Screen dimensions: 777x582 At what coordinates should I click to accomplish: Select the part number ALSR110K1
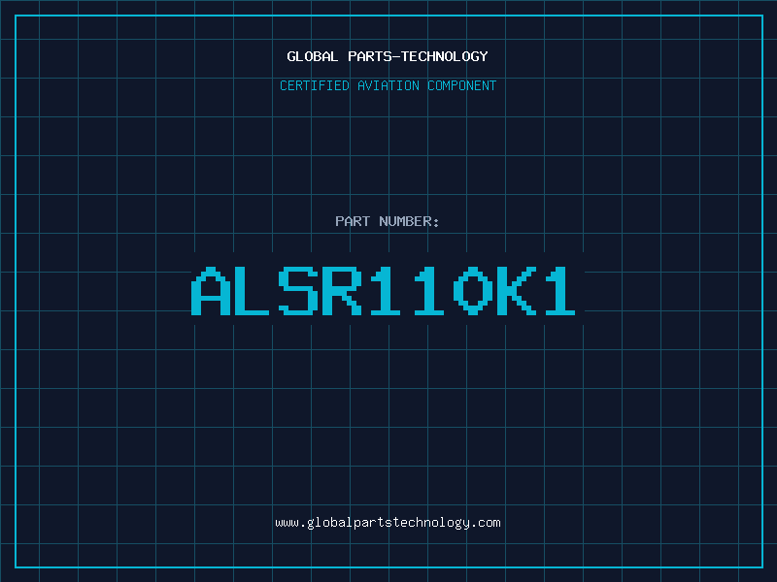point(383,290)
